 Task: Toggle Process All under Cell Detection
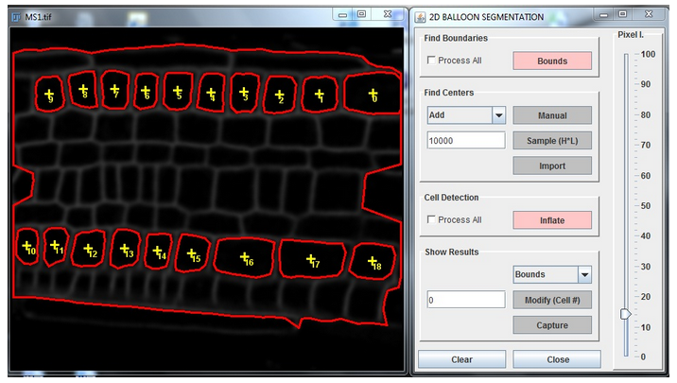point(432,220)
